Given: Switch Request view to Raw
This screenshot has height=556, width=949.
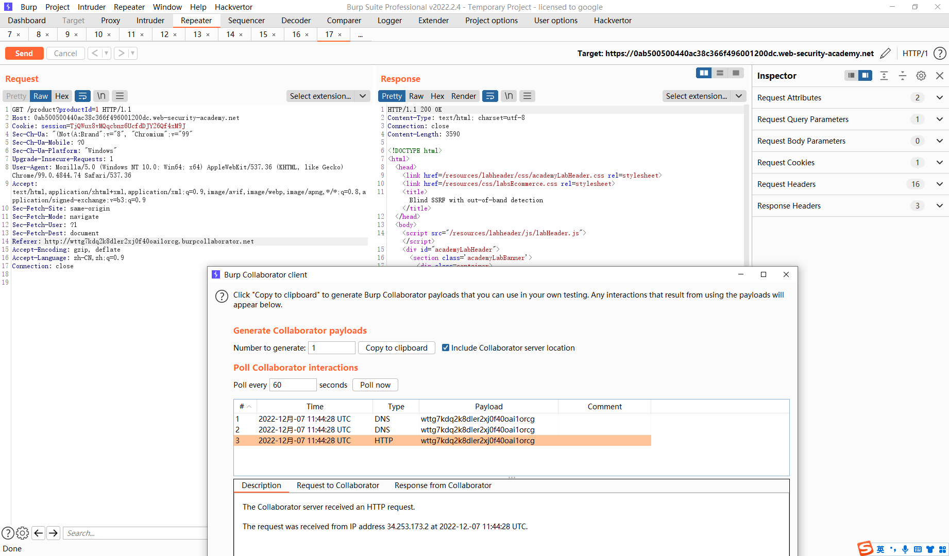Looking at the screenshot, I should (41, 96).
